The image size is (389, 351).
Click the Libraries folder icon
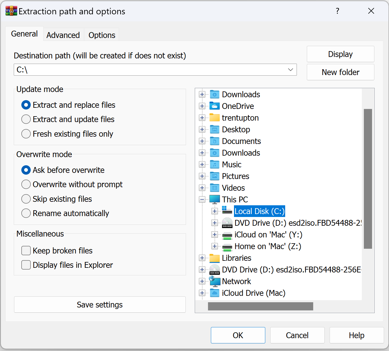point(214,258)
